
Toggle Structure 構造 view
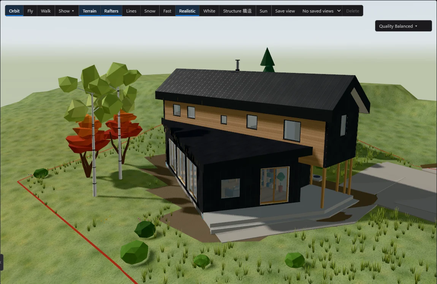237,11
